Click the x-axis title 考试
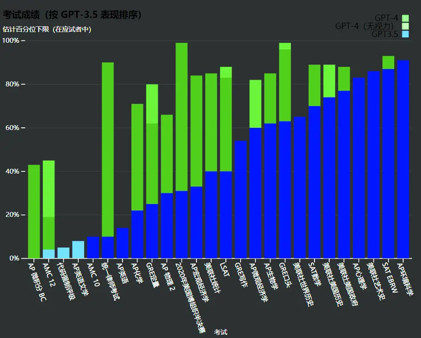This screenshot has height=338, width=421. tap(221, 332)
